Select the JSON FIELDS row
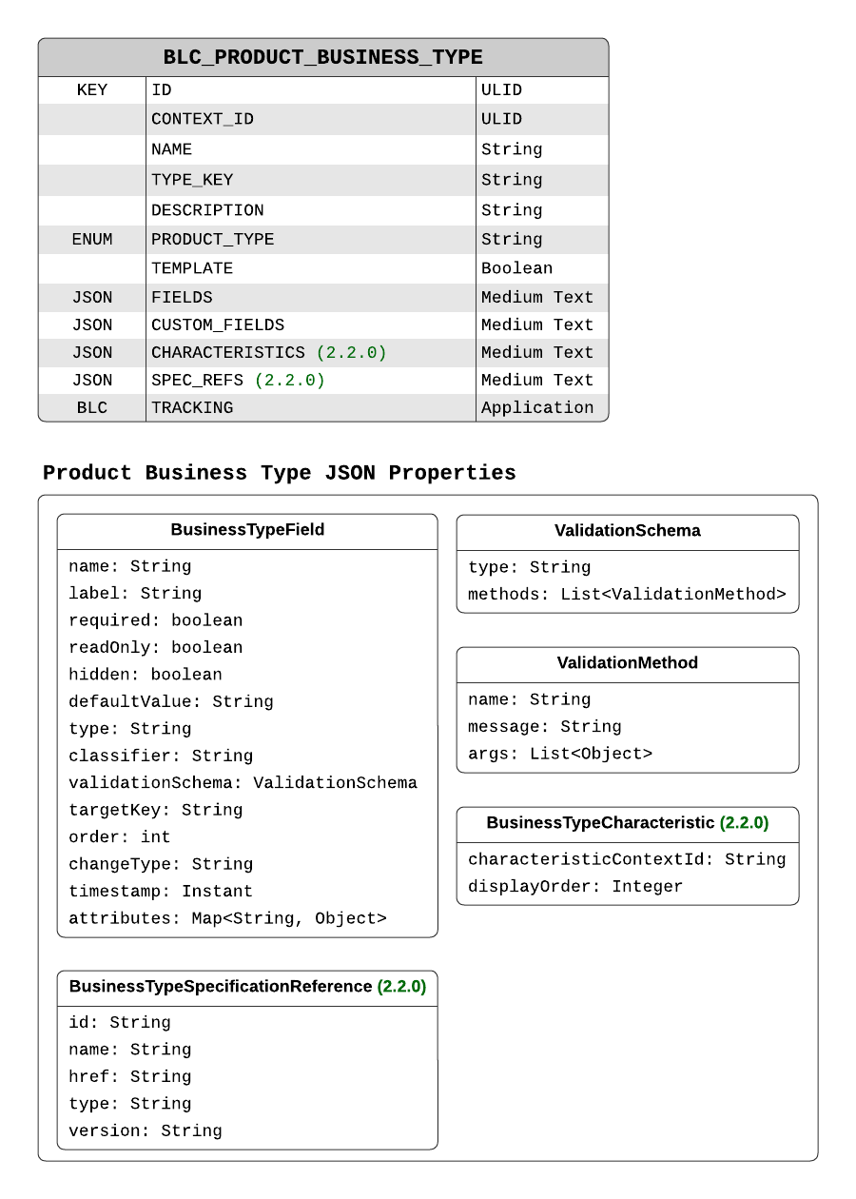 [285, 297]
